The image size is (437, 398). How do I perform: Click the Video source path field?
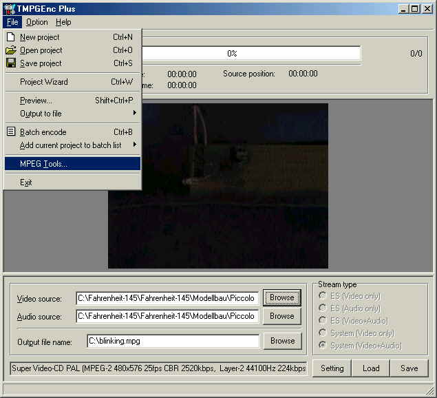click(x=167, y=298)
